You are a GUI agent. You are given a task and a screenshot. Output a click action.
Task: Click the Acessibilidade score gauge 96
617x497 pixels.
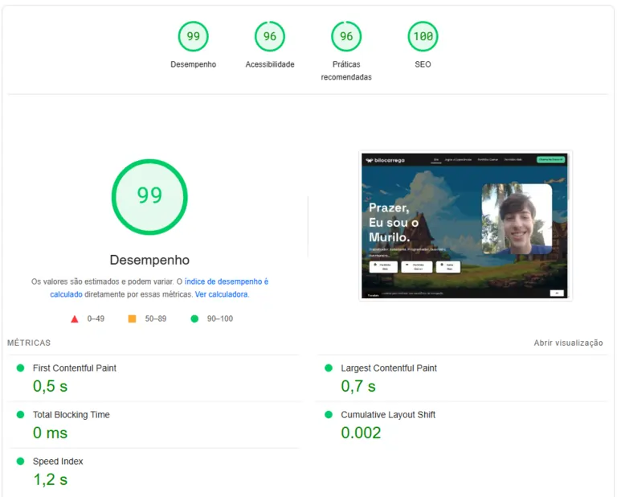tap(270, 36)
